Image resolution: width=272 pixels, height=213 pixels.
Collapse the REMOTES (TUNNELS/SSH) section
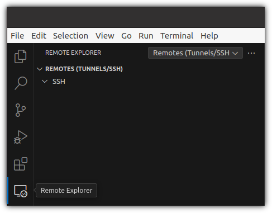40,69
